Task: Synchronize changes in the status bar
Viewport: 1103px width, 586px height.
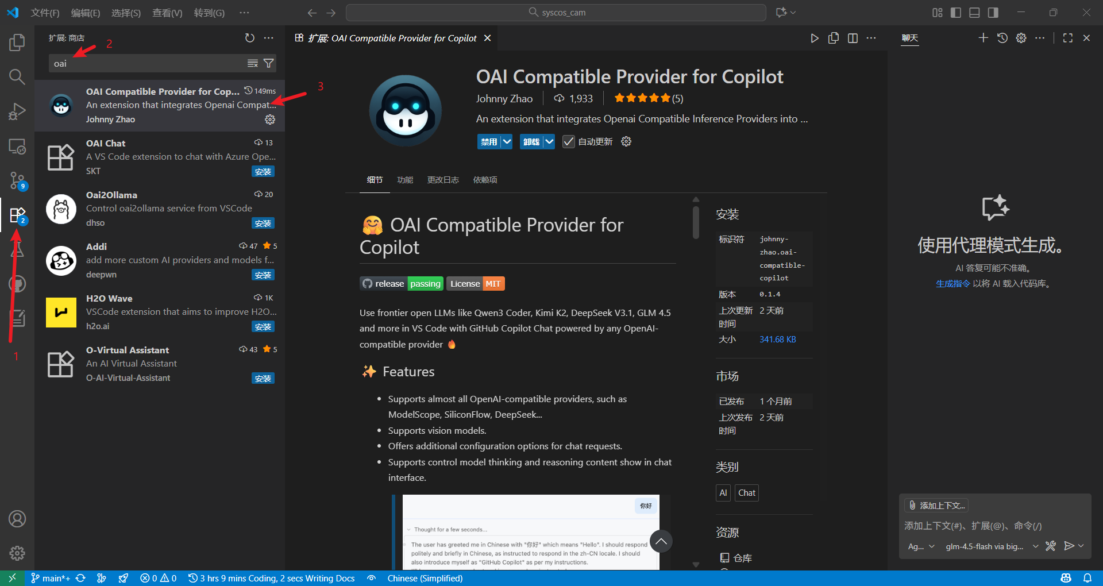Action: click(x=80, y=578)
